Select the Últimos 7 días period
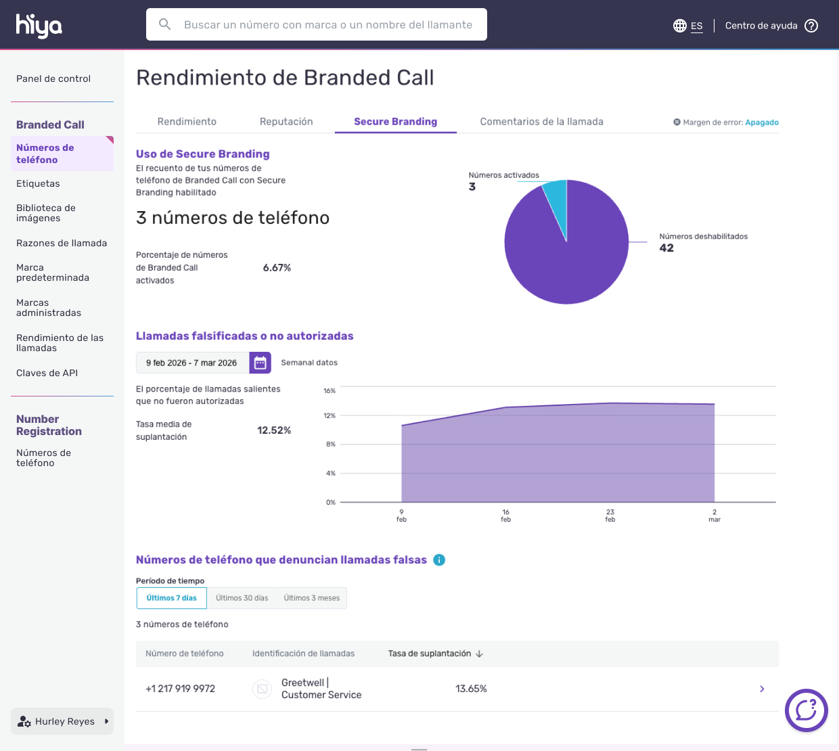Image resolution: width=839 pixels, height=751 pixels. [x=172, y=598]
